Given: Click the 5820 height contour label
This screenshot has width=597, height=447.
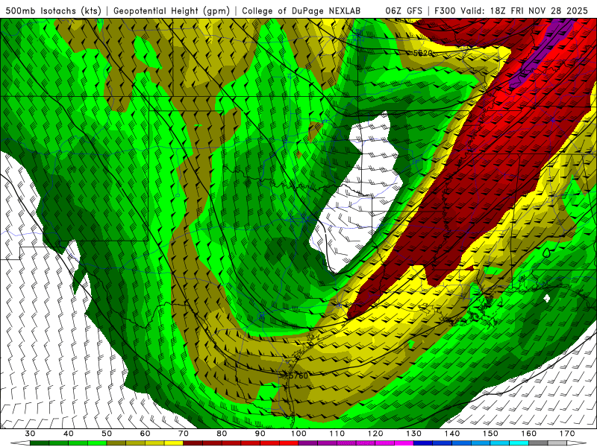Looking at the screenshot, I should (x=422, y=53).
